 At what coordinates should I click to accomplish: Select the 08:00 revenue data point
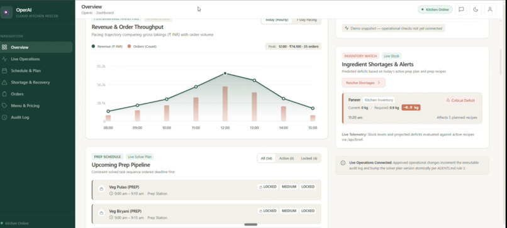[x=108, y=111]
